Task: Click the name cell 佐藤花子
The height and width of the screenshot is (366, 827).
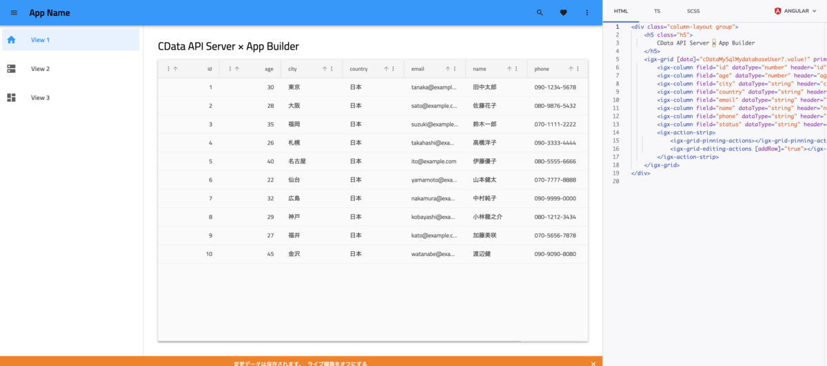Action: (x=484, y=106)
